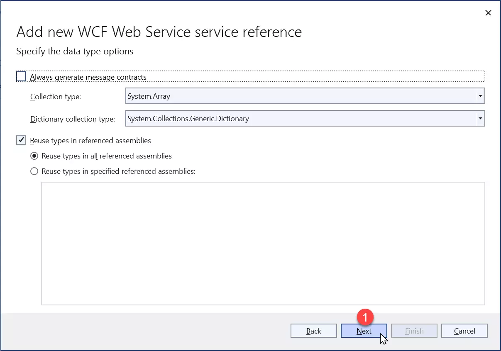
Task: Click the Dictionary collection type label
Action: [73, 119]
